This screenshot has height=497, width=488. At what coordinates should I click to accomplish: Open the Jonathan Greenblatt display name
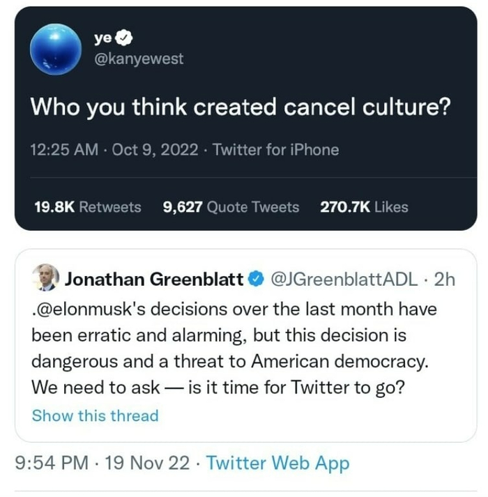click(154, 280)
